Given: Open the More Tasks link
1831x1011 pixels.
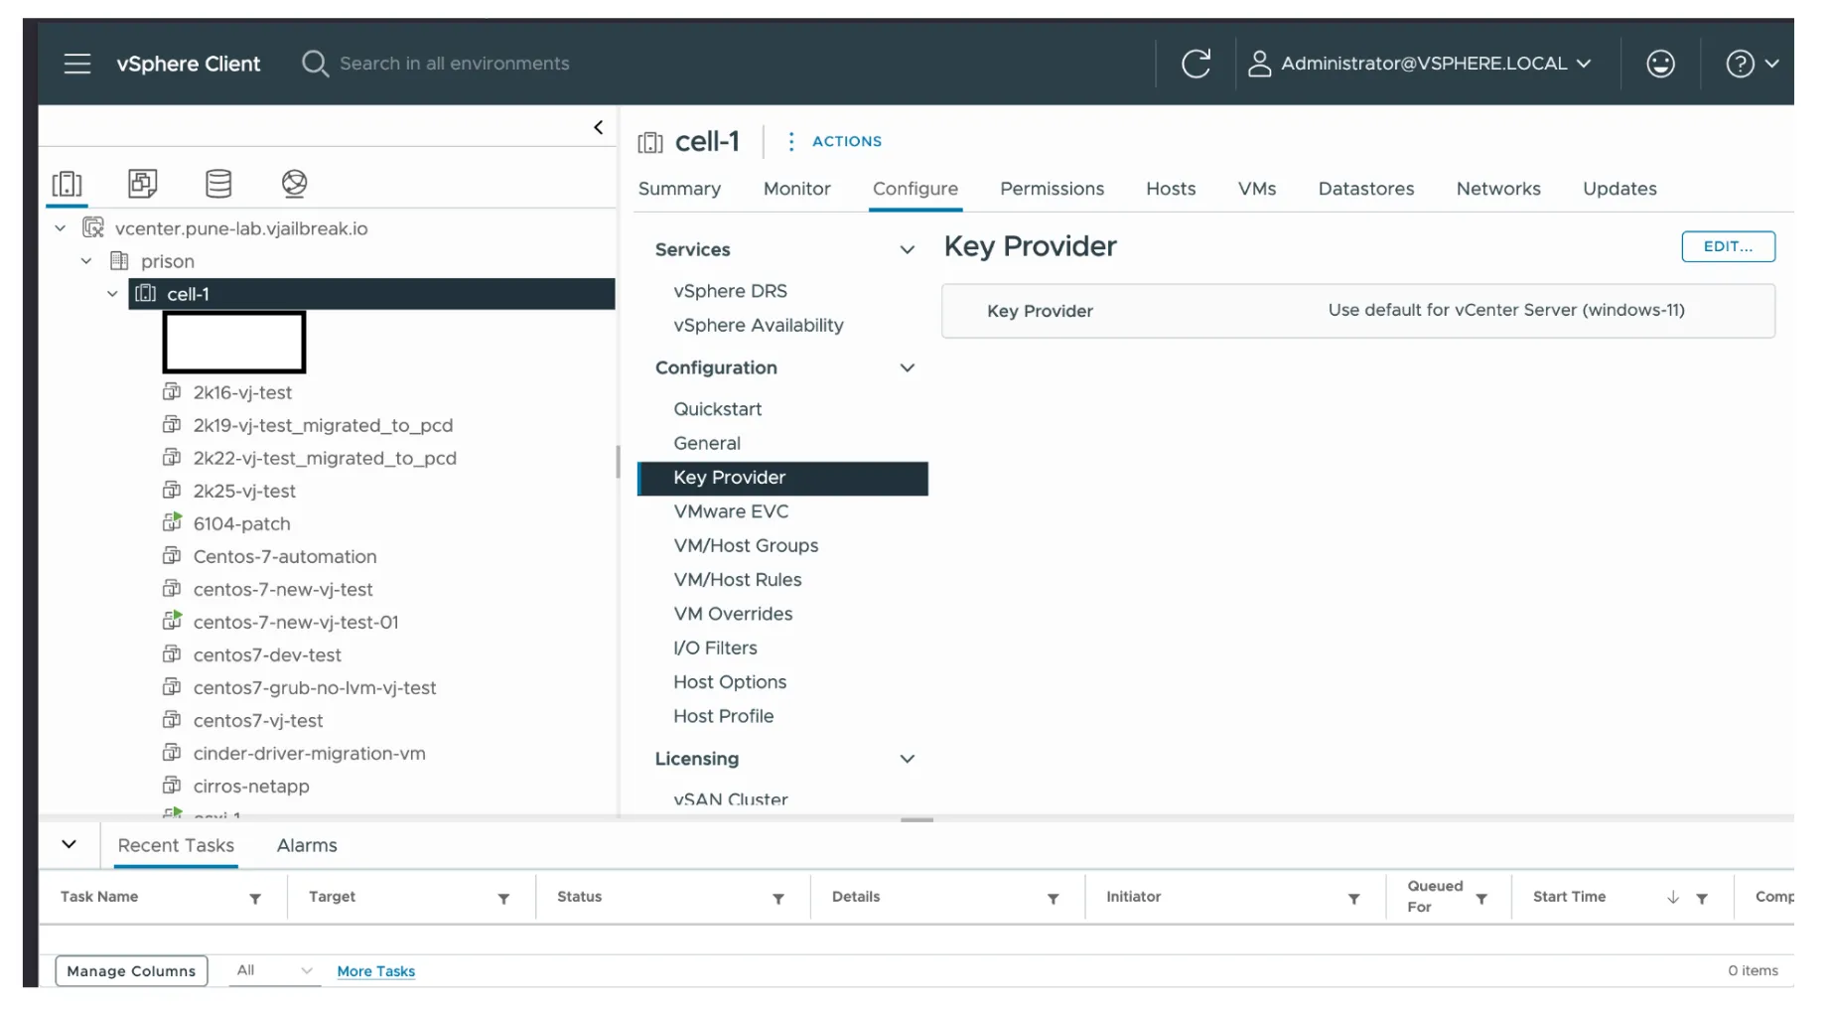Looking at the screenshot, I should pyautogui.click(x=375, y=970).
